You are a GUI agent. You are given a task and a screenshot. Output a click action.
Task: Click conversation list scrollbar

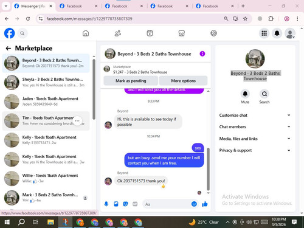click(x=94, y=89)
